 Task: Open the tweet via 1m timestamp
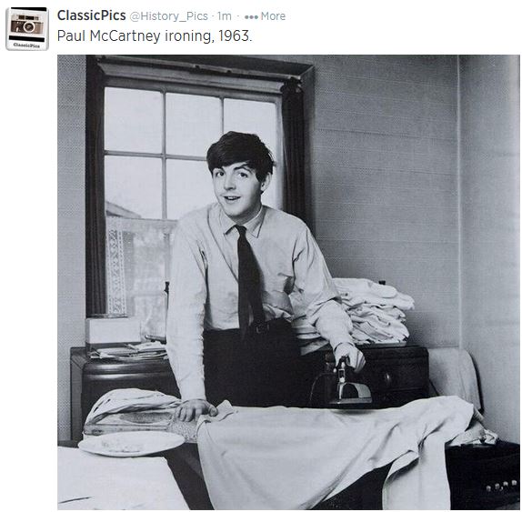click(x=224, y=16)
